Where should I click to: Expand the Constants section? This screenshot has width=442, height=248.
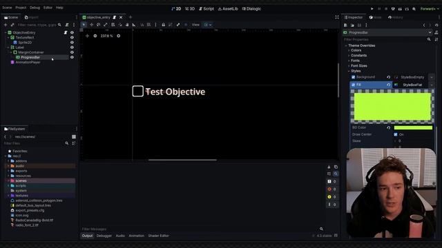pyautogui.click(x=349, y=56)
